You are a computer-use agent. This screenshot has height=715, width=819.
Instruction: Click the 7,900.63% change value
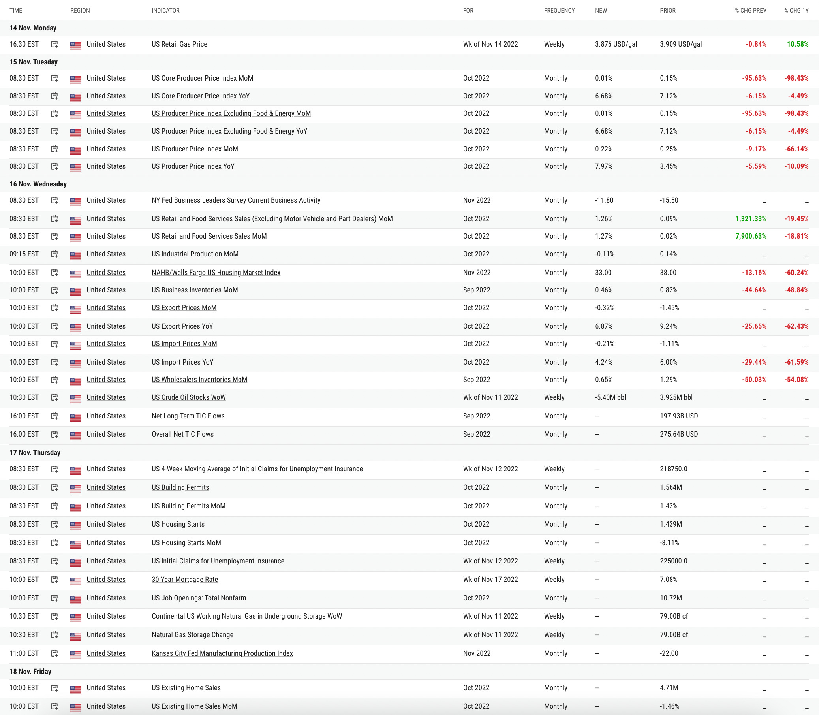pyautogui.click(x=751, y=236)
